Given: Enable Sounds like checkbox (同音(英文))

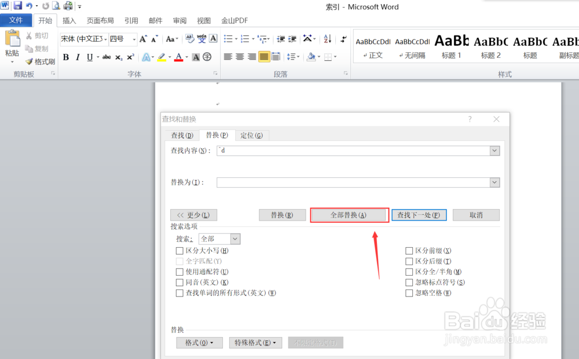Looking at the screenshot, I should 179,283.
